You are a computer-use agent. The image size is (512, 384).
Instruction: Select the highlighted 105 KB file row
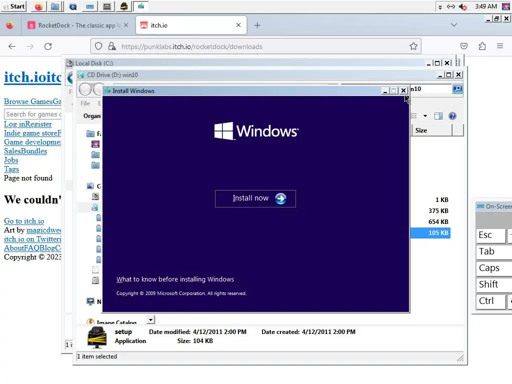pos(430,233)
